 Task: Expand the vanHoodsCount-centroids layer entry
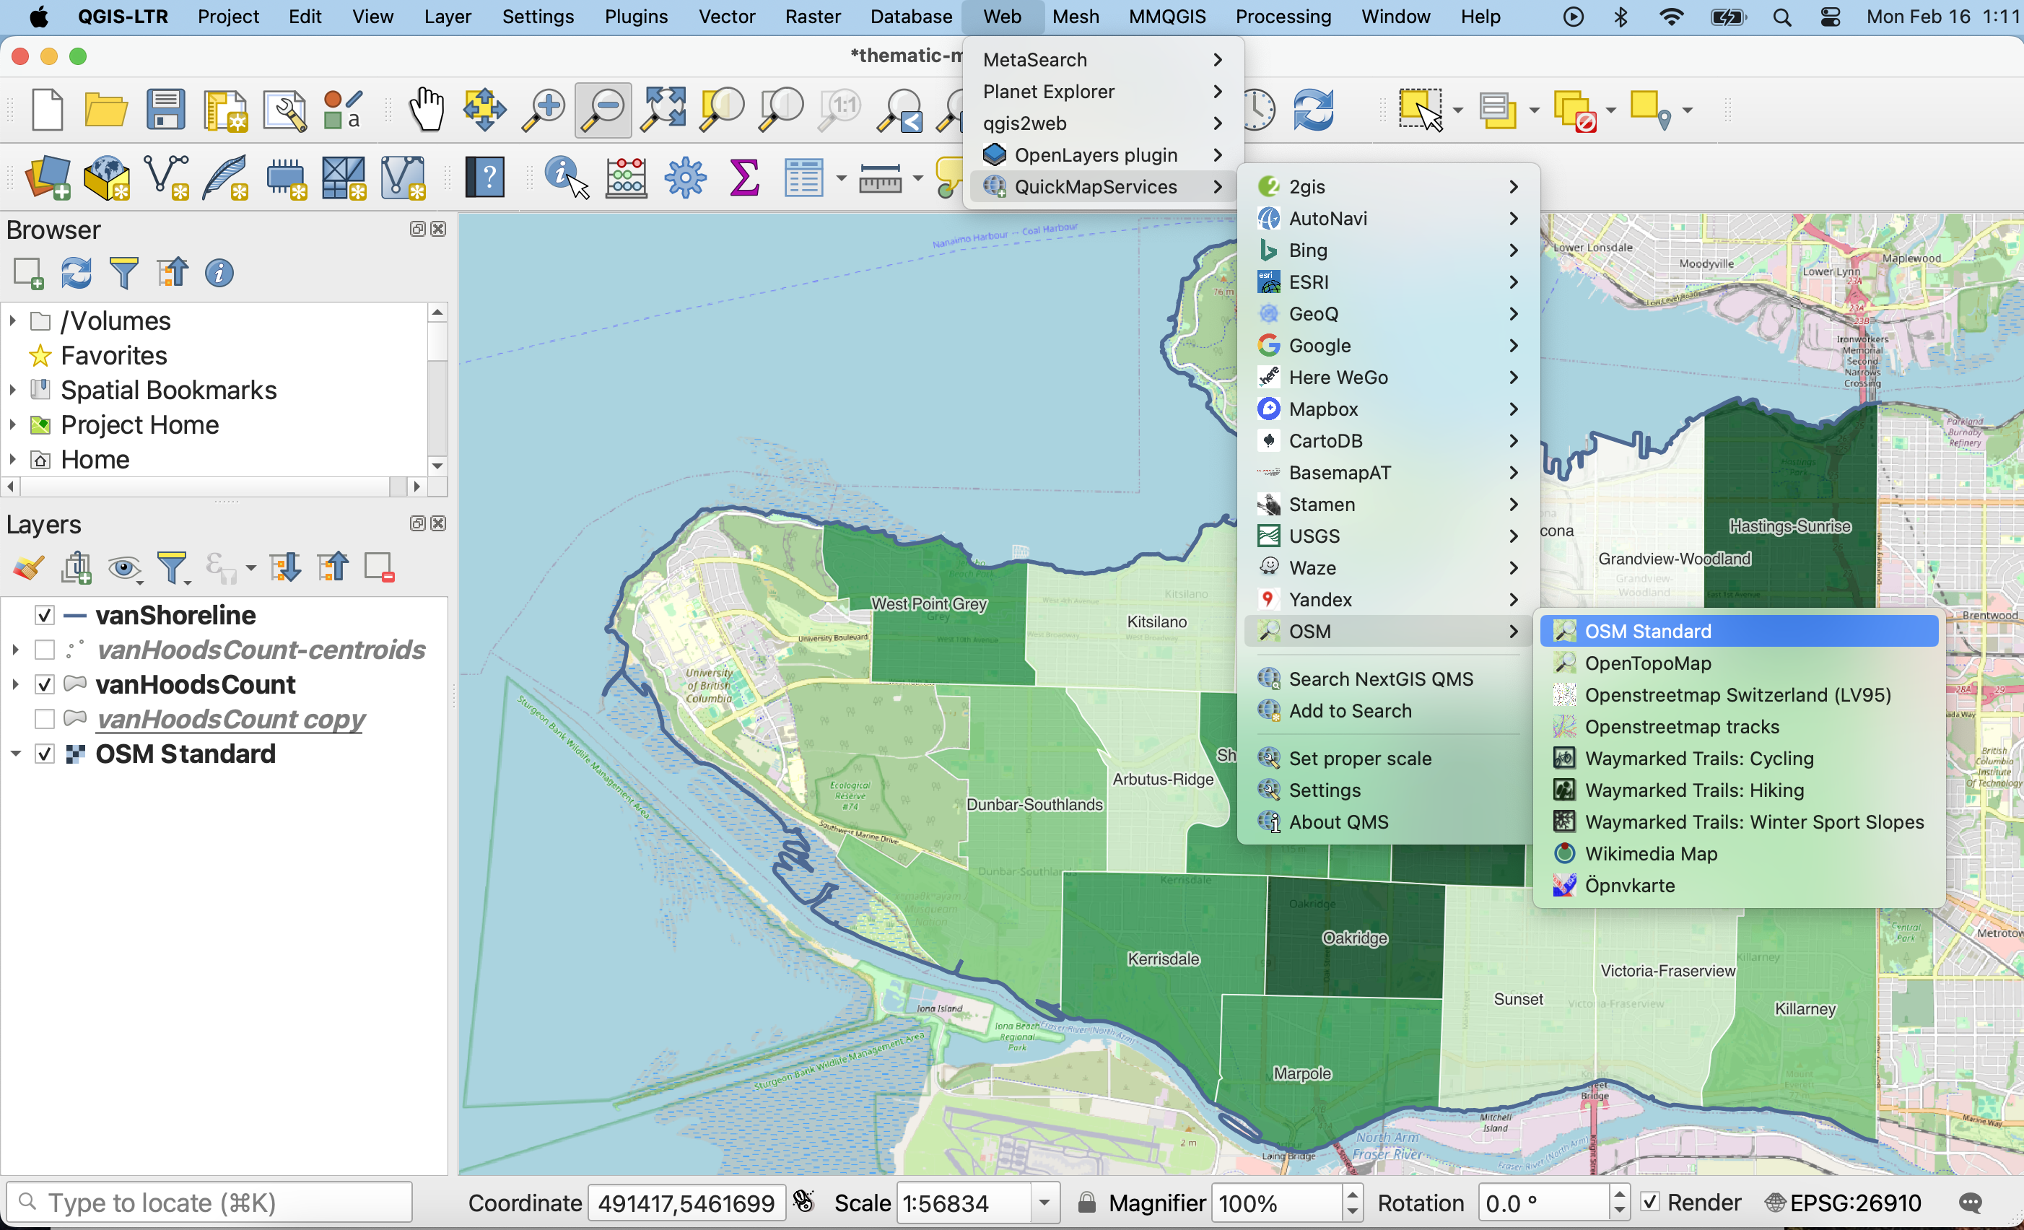point(14,649)
